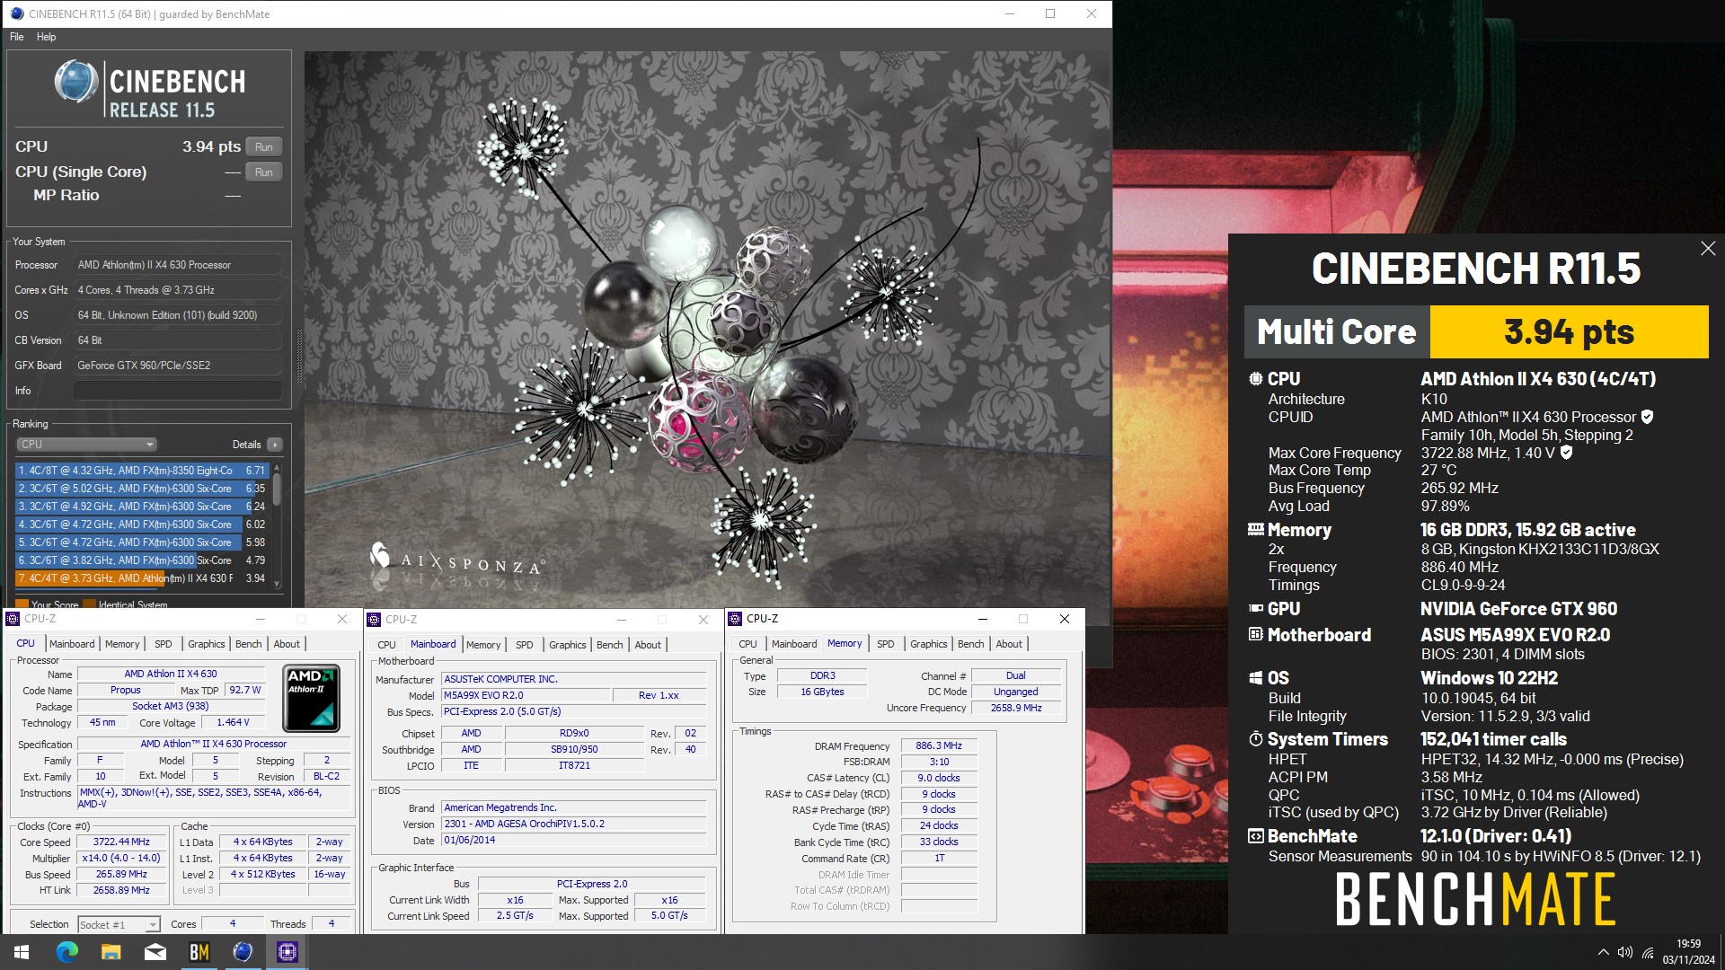Open Bench tab in first CPU-Z window

pos(249,644)
